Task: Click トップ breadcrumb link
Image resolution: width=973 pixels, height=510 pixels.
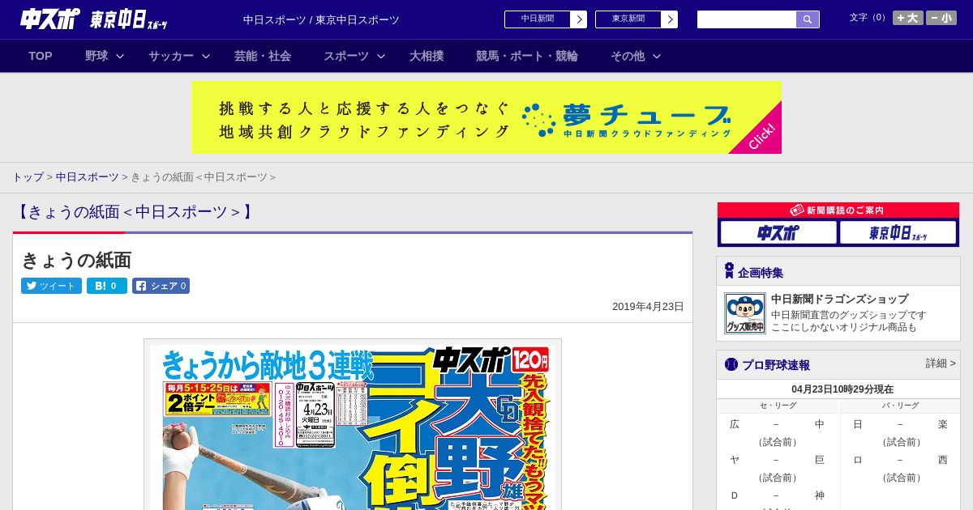Action: [x=28, y=176]
